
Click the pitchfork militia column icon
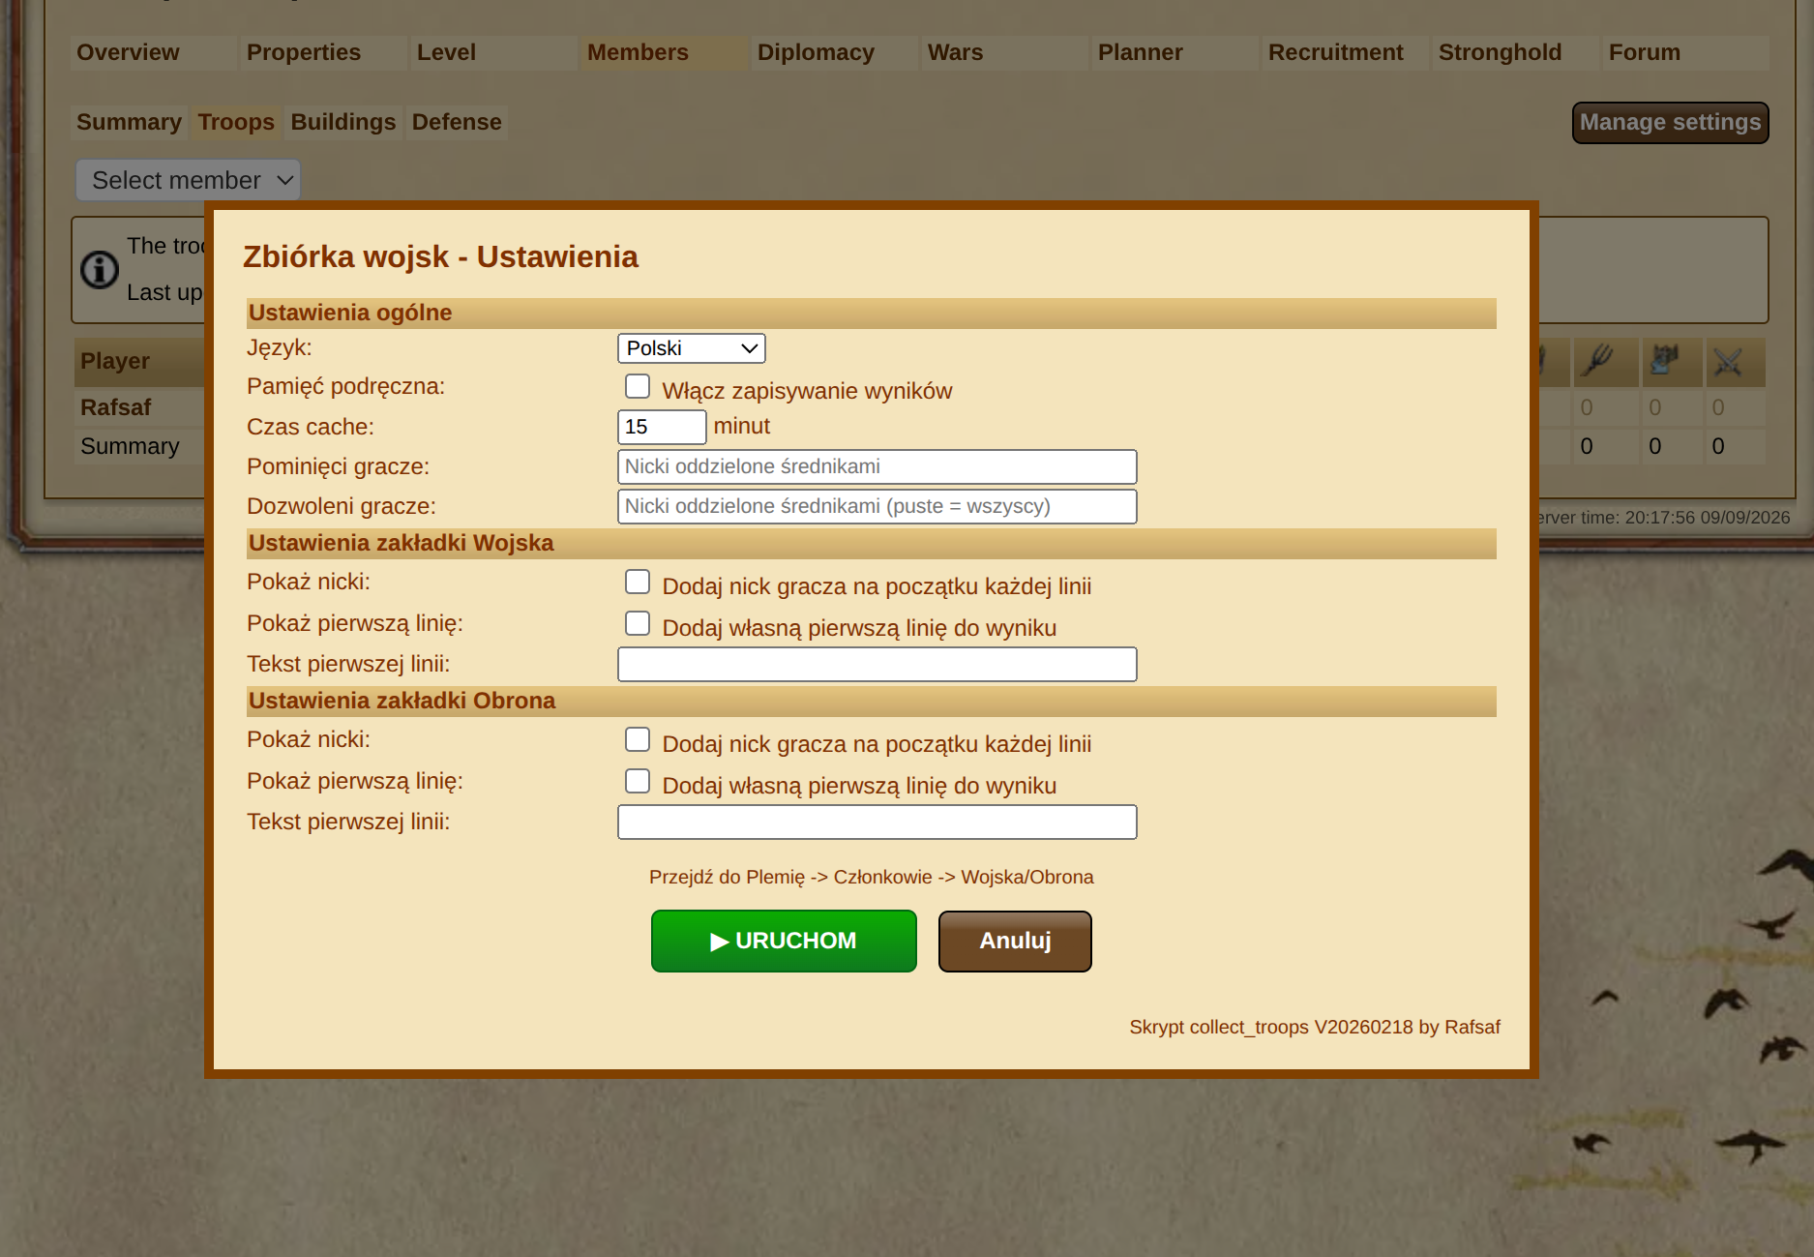pos(1598,361)
